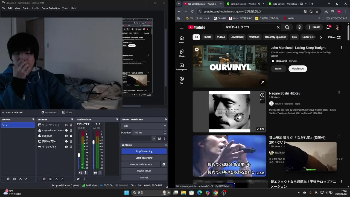The height and width of the screenshot is (197, 350).
Task: Pop out the Scene Transitions dock
Action: pyautogui.click(x=166, y=120)
